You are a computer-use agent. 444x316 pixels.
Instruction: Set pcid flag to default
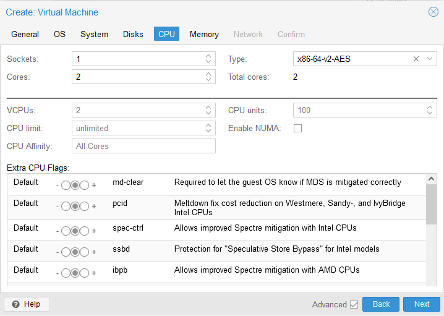[75, 206]
